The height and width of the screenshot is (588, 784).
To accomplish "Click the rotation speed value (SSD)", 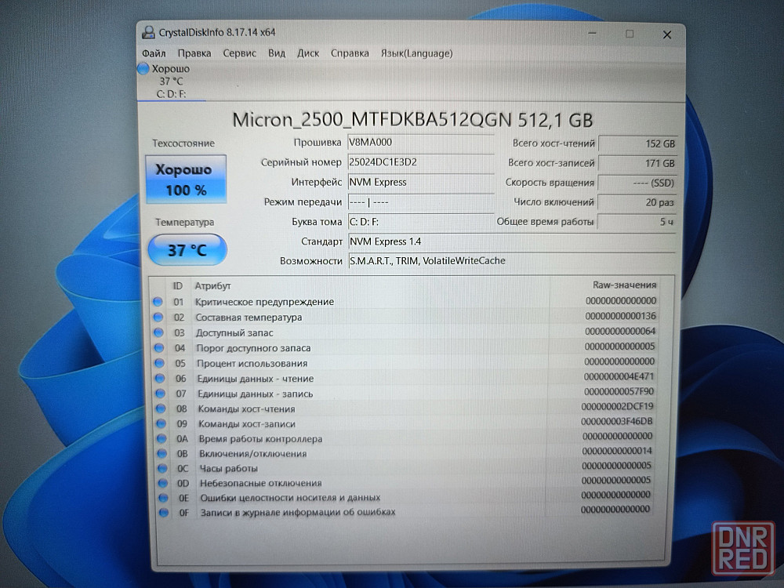I will click(637, 183).
